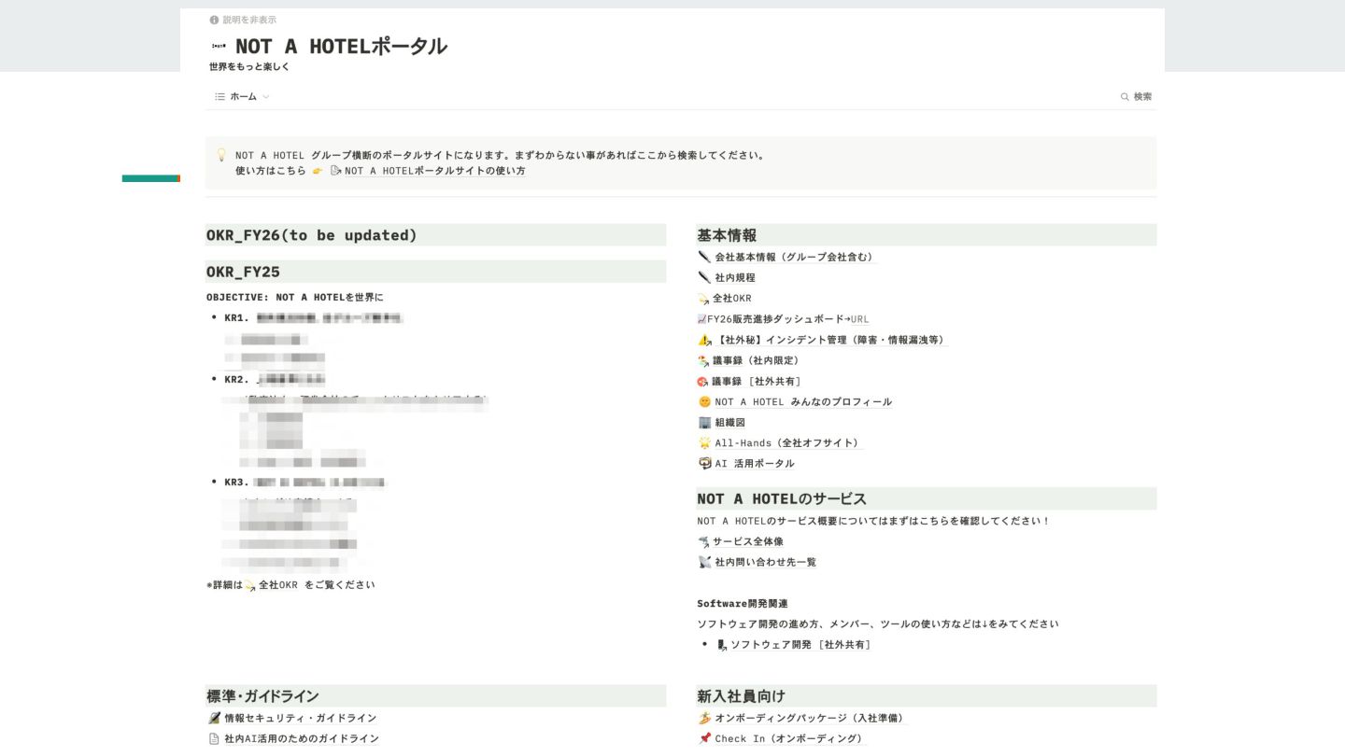Open ソフトウェア開発［社外共有］page

(800, 645)
